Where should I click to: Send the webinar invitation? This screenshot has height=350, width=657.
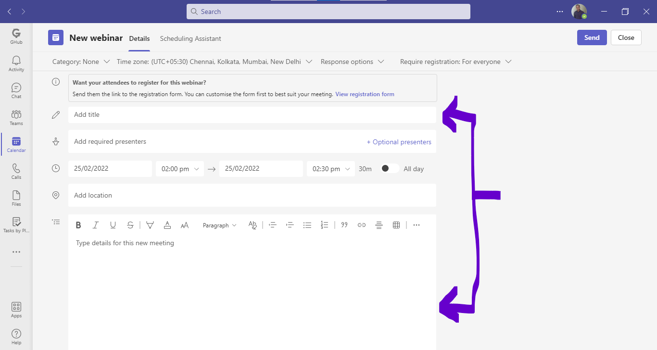(x=592, y=37)
